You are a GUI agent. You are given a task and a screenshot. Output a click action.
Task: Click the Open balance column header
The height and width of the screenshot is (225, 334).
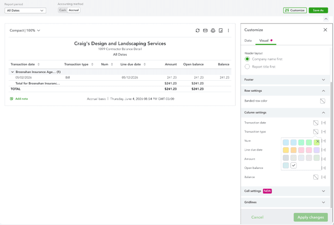[193, 64]
